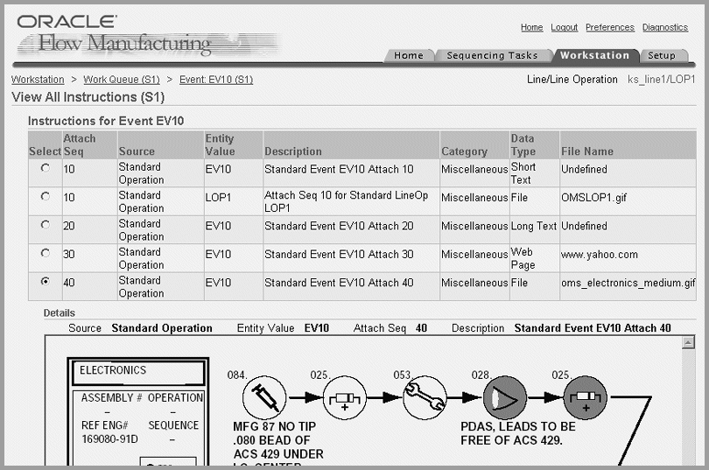The width and height of the screenshot is (709, 470).
Task: Click the Workstation breadcrumb link
Action: (38, 80)
